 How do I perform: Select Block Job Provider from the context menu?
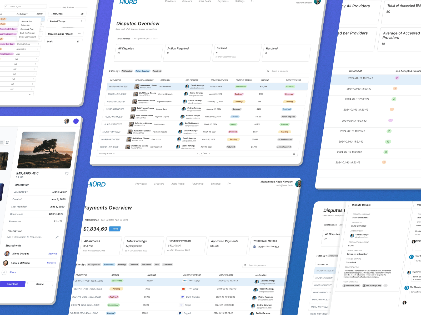(x=27, y=33)
